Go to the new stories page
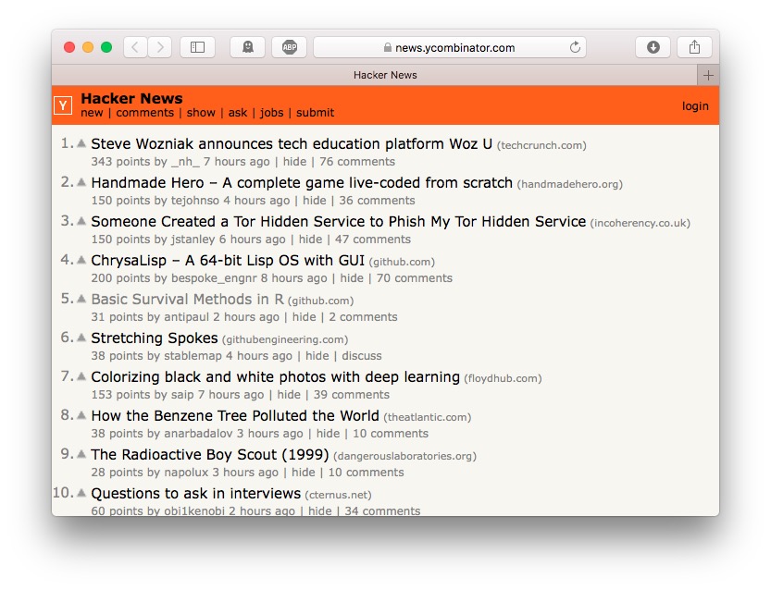The height and width of the screenshot is (590, 771). [92, 113]
